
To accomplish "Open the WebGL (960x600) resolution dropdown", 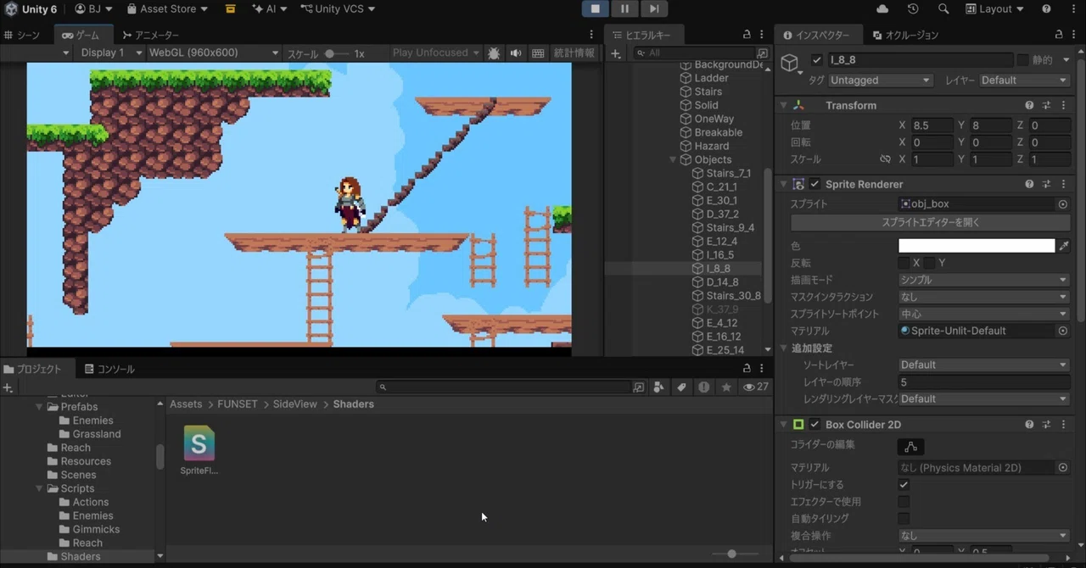I will coord(213,53).
